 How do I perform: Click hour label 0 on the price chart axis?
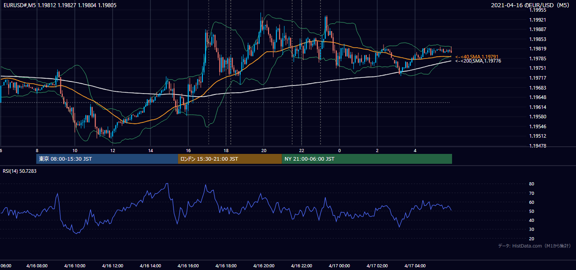339,150
